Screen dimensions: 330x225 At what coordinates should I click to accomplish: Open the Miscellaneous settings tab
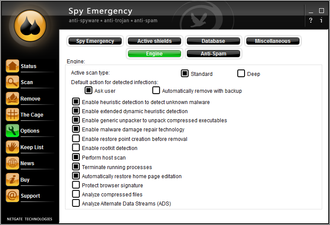pyautogui.click(x=273, y=41)
